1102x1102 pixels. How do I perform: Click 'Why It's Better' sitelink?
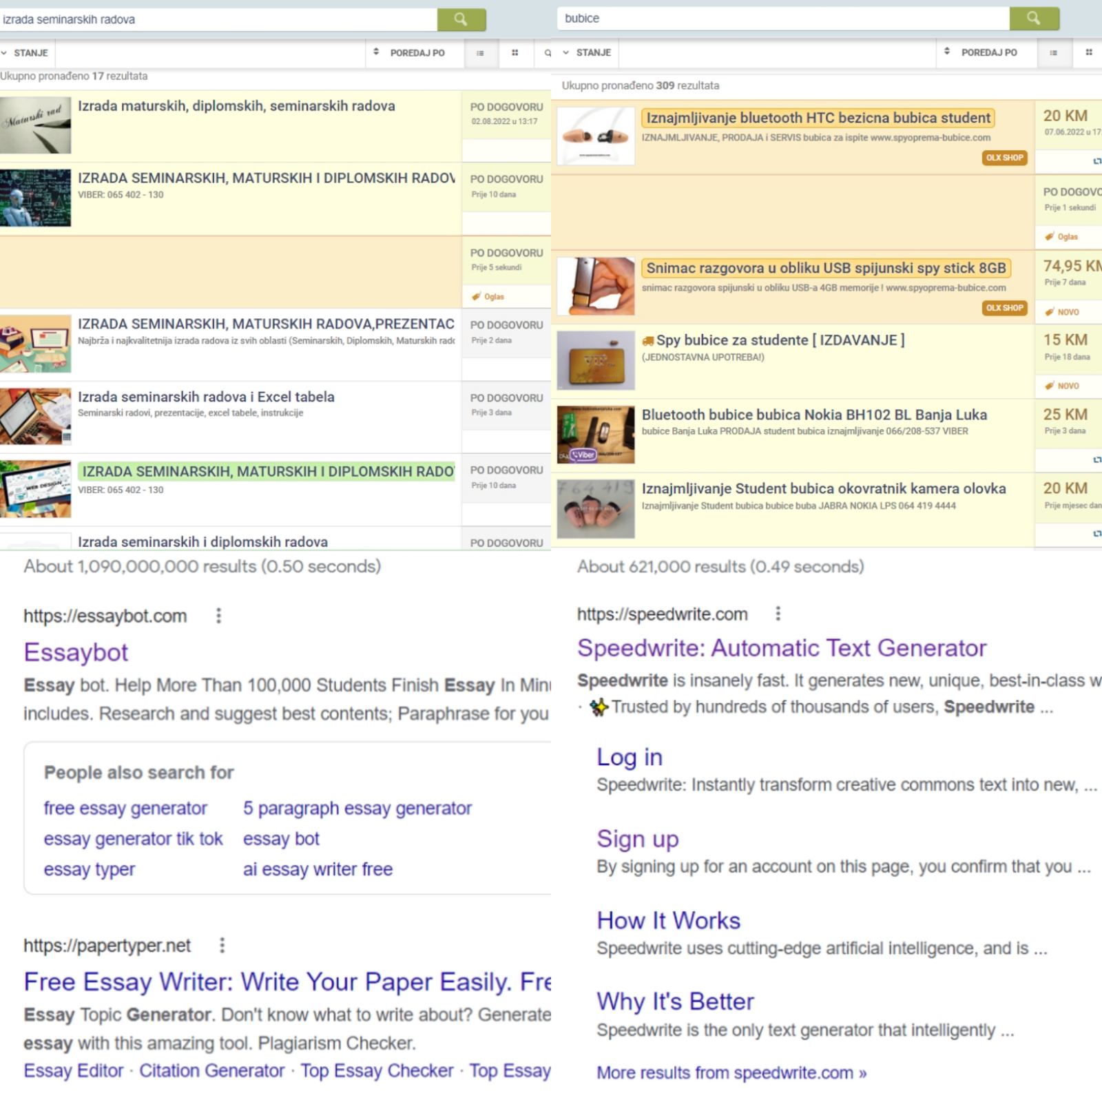676,1001
